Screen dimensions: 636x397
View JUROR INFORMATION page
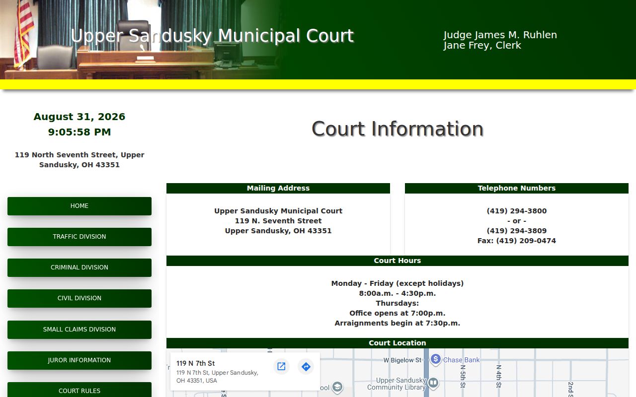click(x=79, y=360)
